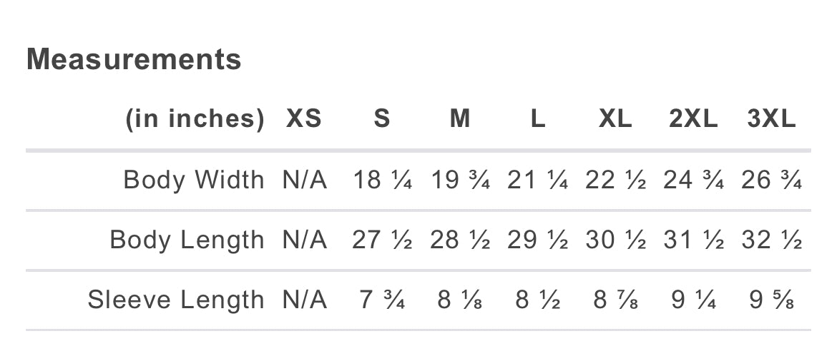The image size is (837, 356).
Task: Click the "(in inches)" header label
Action: point(195,119)
